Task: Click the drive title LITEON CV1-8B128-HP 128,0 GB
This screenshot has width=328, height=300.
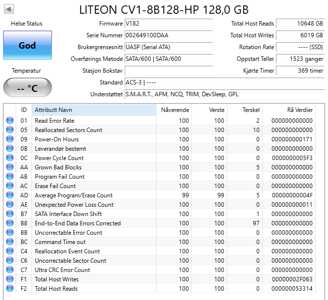Action: pyautogui.click(x=164, y=10)
